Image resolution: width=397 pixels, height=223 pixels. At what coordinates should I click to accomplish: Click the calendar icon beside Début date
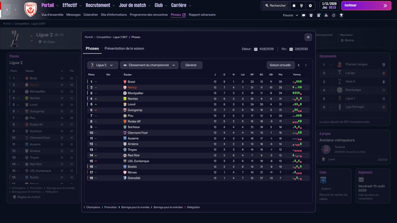point(256,49)
